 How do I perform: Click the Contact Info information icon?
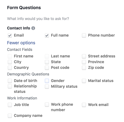[x=33, y=28]
